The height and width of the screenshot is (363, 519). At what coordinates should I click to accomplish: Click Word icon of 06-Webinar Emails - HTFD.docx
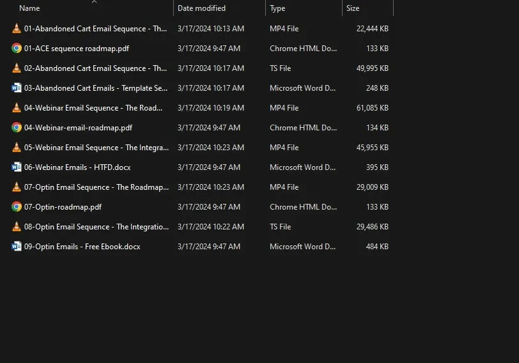pyautogui.click(x=17, y=167)
